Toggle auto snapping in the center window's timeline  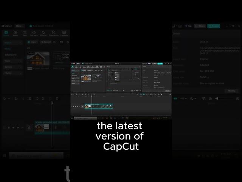pos(144,94)
